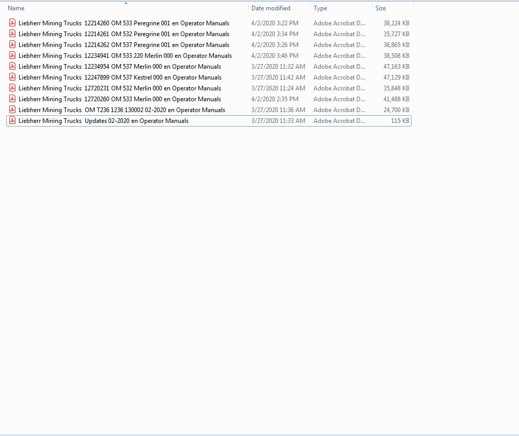The image size is (519, 436).
Task: Click date 4/2/2020 2:35 PM
Action: tap(275, 99)
